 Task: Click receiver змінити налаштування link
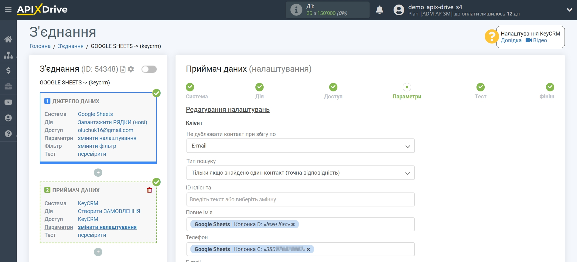coord(107,227)
